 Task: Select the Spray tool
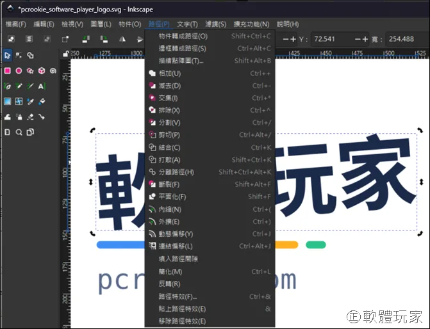tap(19, 117)
